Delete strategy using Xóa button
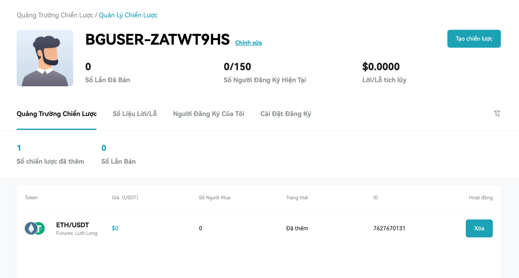The height and width of the screenshot is (278, 519). tap(479, 228)
